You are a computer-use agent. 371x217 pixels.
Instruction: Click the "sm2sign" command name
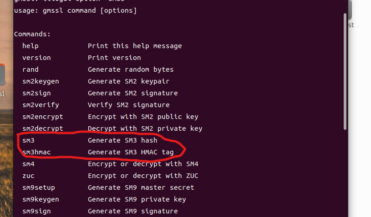point(36,93)
